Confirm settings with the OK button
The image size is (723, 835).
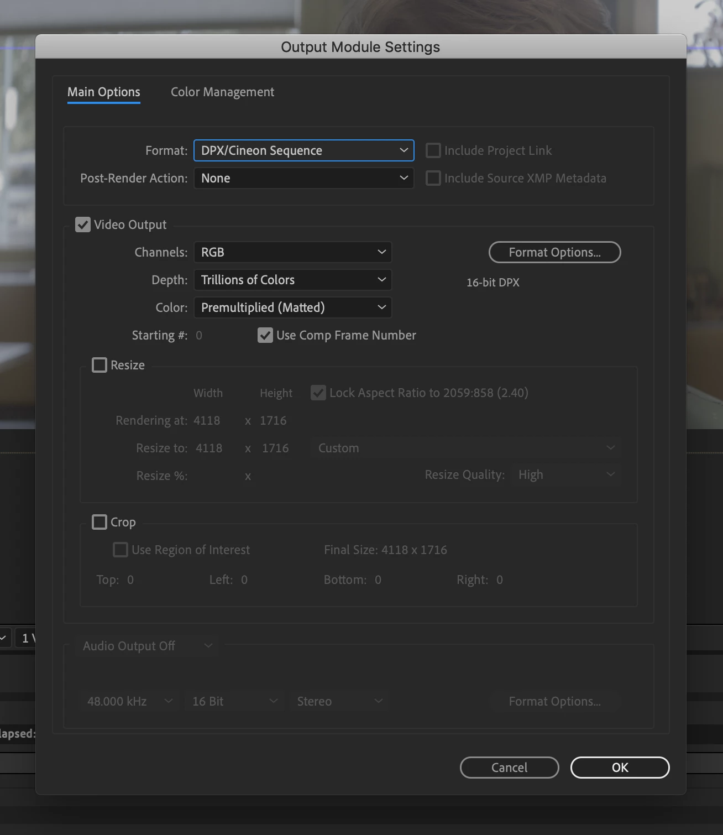tap(620, 768)
